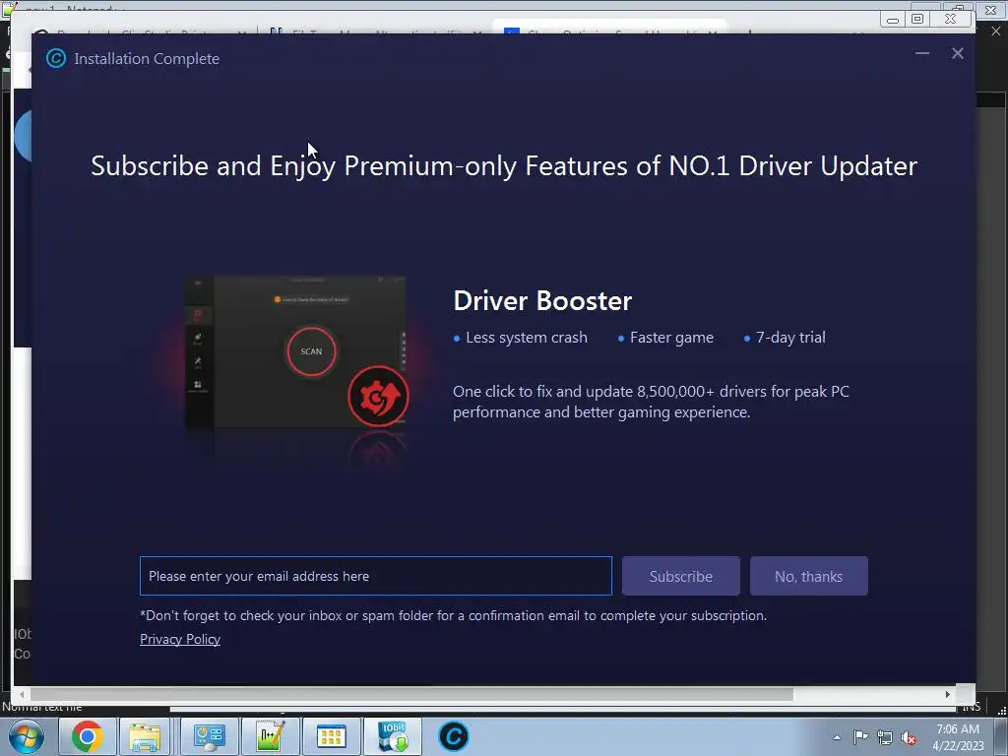
Task: Click the red Driver Booster gear logo
Action: pos(378,396)
